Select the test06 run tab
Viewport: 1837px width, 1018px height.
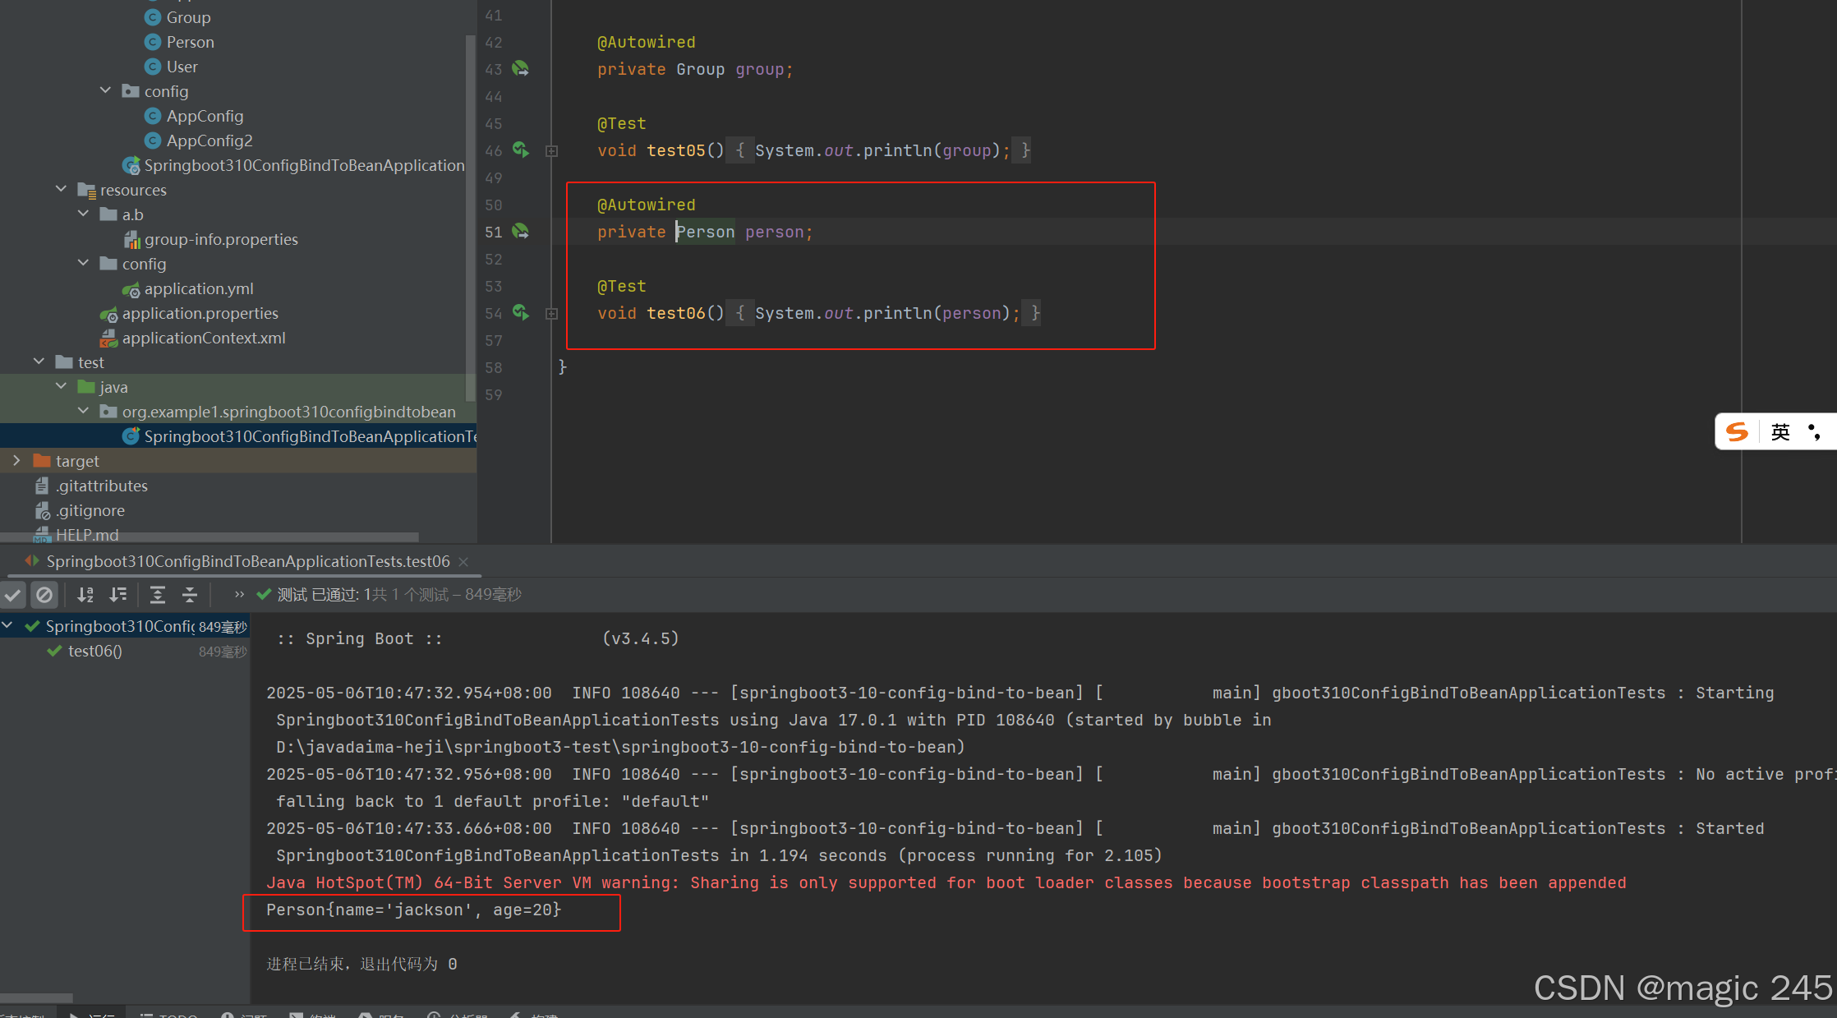(246, 561)
